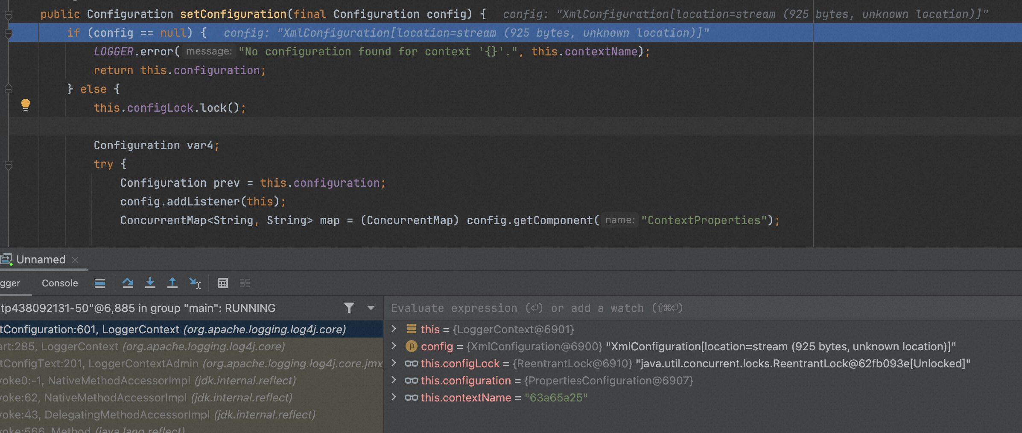Click the Step Into debugger icon

pyautogui.click(x=150, y=283)
